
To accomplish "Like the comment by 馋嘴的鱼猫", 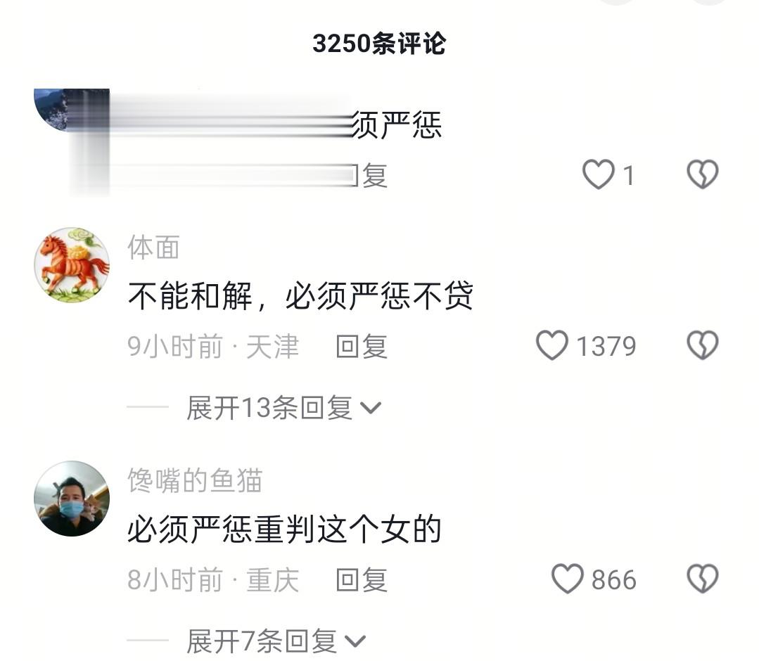I will pyautogui.click(x=567, y=579).
